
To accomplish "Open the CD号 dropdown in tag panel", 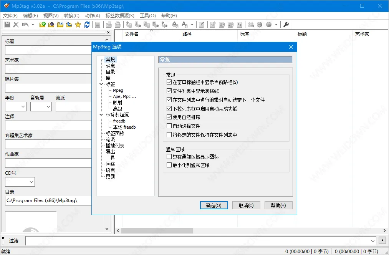I will point(31,182).
